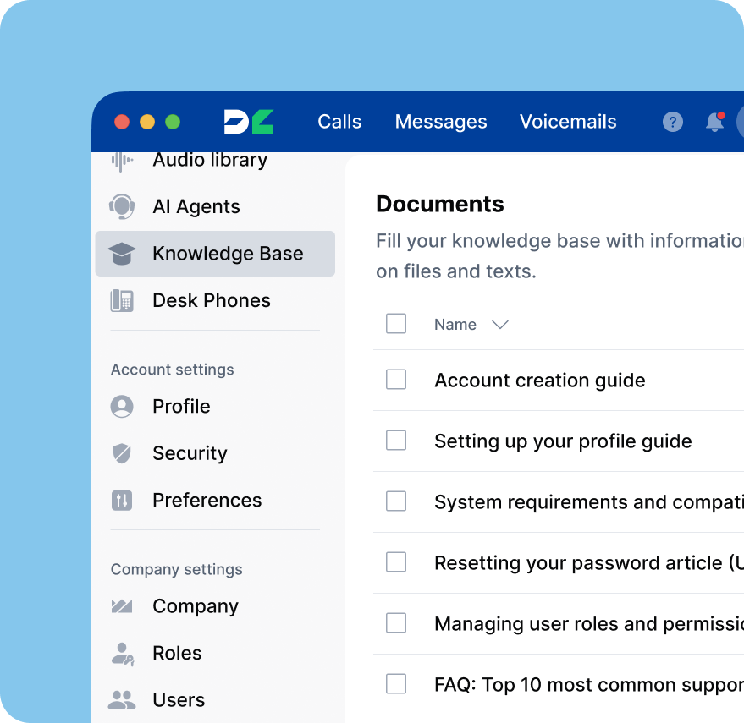This screenshot has width=744, height=723.
Task: Toggle the select-all checkbox beside Name
Action: coord(396,324)
